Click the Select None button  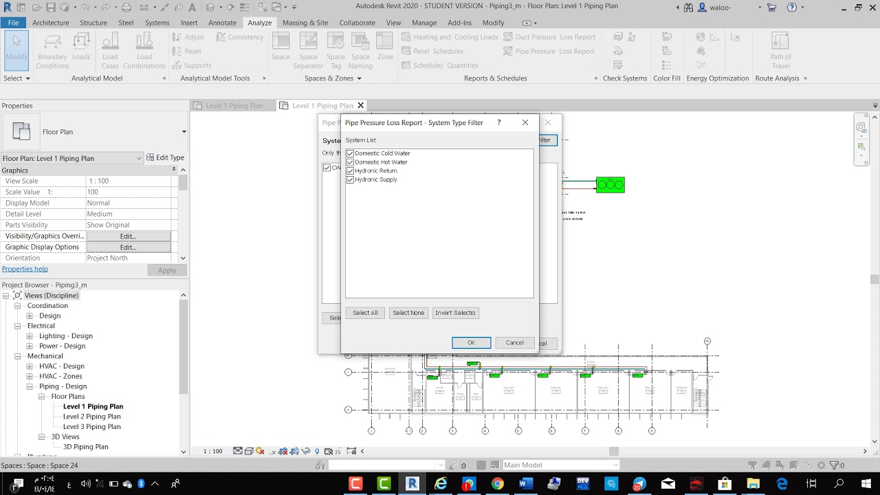[408, 313]
